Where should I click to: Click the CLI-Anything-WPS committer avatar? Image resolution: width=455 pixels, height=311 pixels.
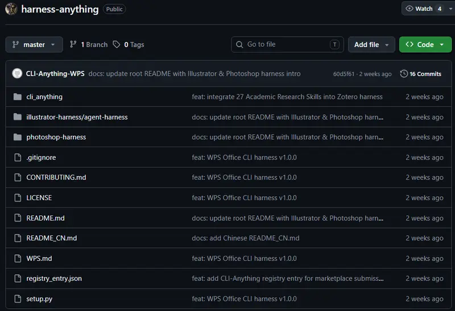17,73
